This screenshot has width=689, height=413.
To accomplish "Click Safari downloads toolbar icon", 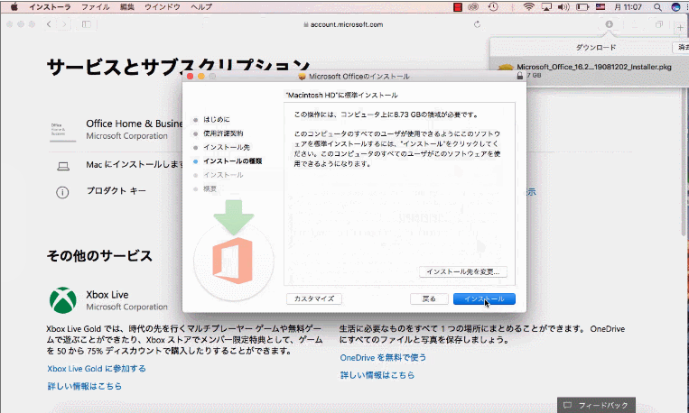I will [x=609, y=24].
